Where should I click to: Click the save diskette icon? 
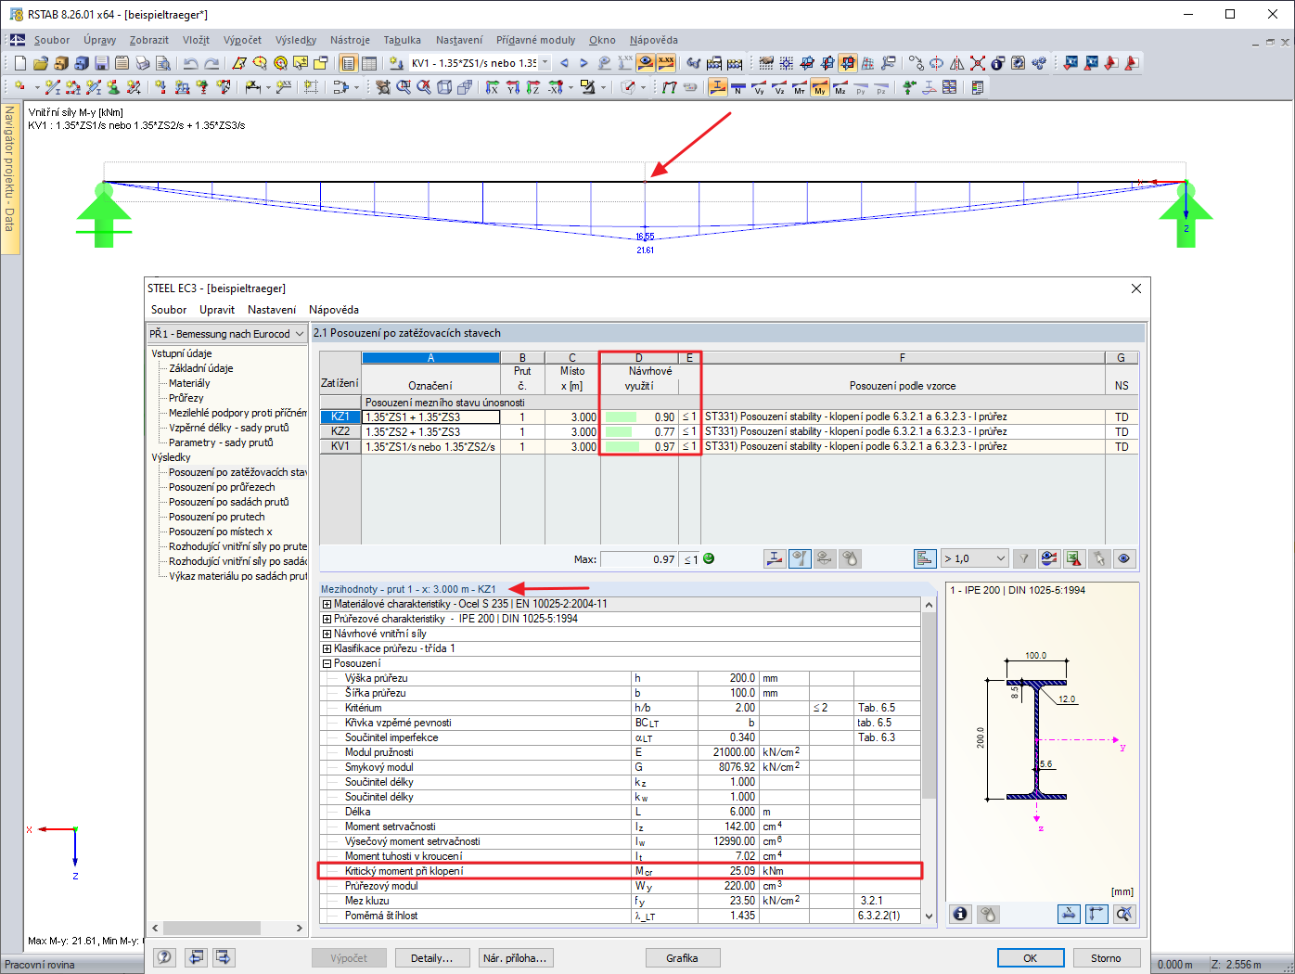pos(102,63)
